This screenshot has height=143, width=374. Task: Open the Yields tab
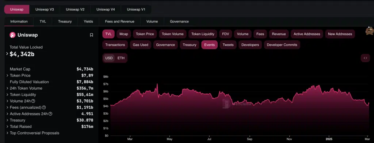pyautogui.click(x=88, y=21)
